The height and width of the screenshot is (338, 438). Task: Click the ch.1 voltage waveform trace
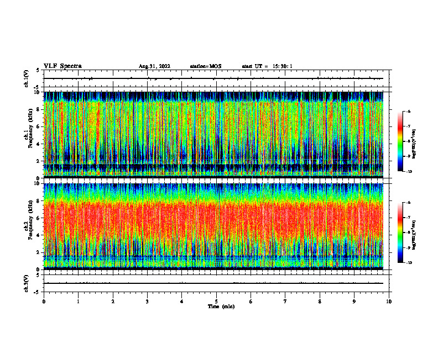click(x=213, y=78)
